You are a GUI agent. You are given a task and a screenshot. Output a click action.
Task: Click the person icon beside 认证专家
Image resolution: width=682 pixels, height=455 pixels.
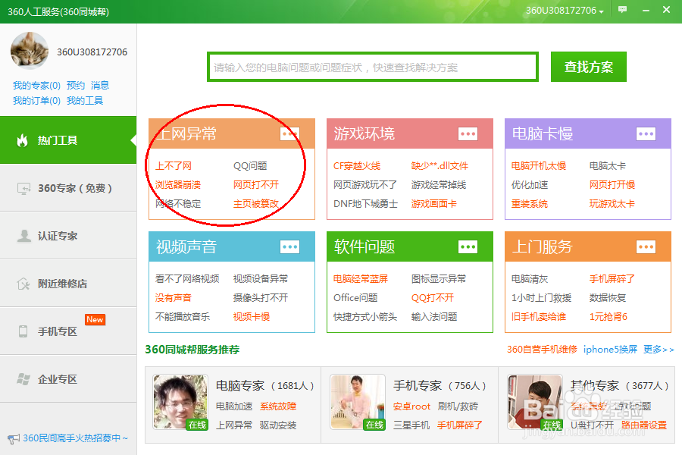click(23, 236)
